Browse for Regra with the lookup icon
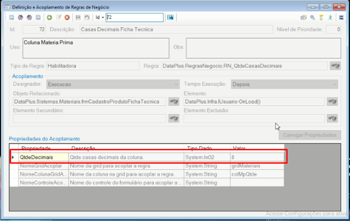This screenshot has height=221, width=350. pos(336,66)
